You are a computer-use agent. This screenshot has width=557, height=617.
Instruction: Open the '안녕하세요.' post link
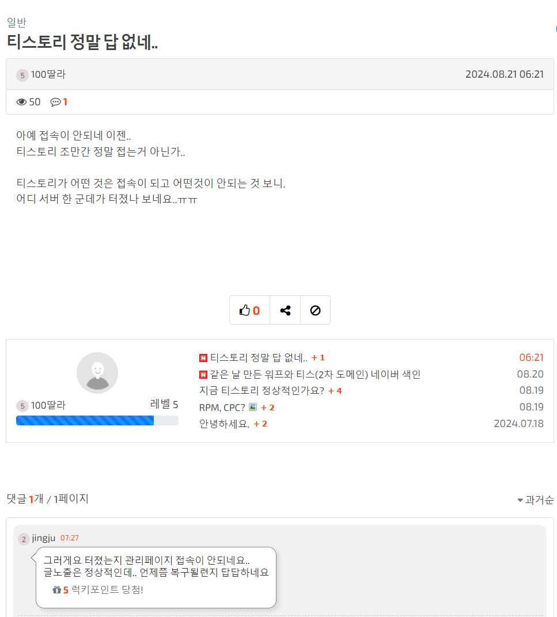tap(224, 424)
